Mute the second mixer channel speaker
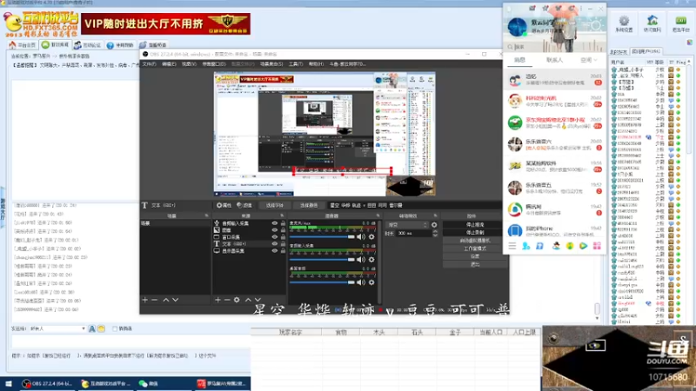 361,259
